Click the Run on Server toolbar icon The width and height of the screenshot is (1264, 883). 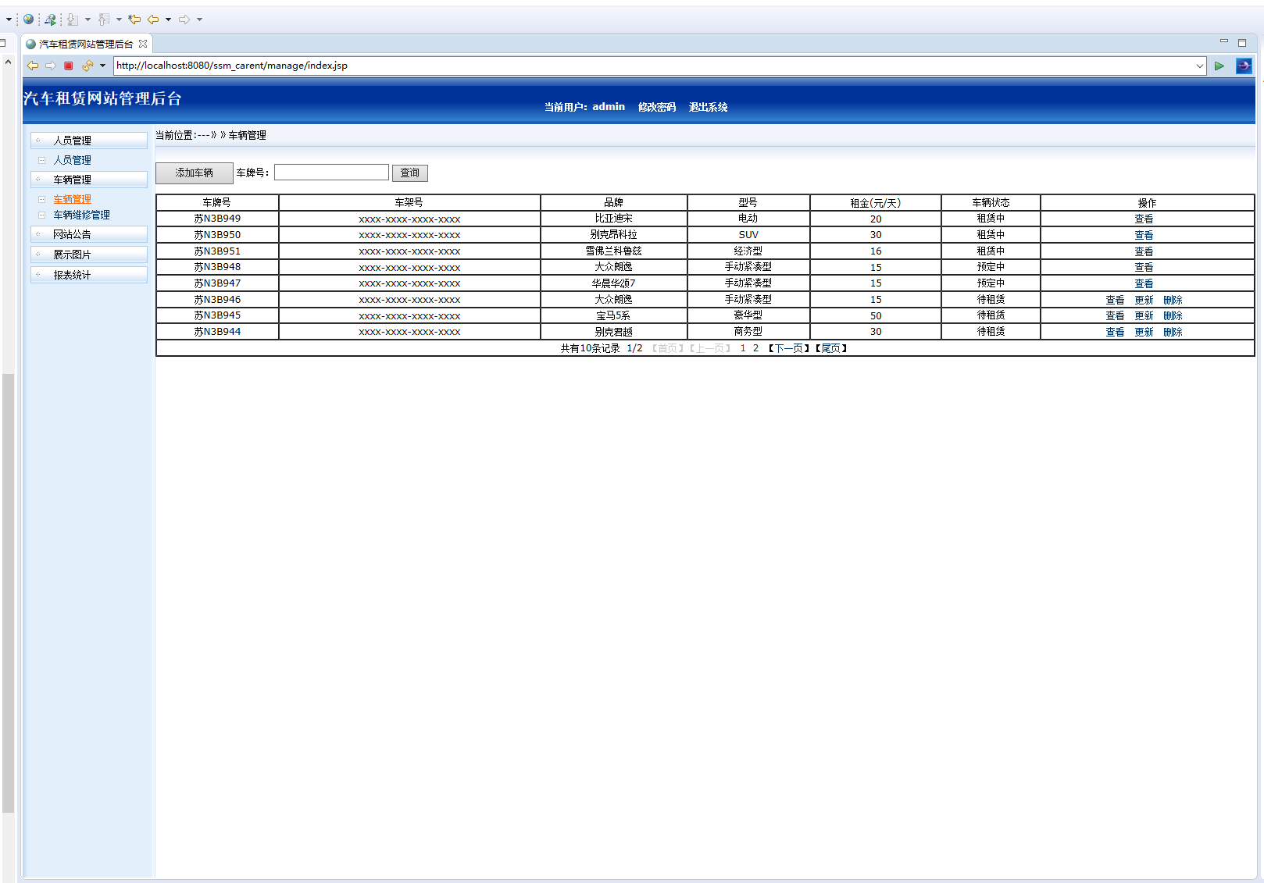pos(50,20)
